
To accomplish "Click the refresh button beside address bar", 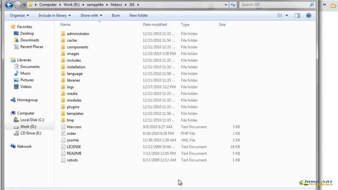I will click(233, 5).
